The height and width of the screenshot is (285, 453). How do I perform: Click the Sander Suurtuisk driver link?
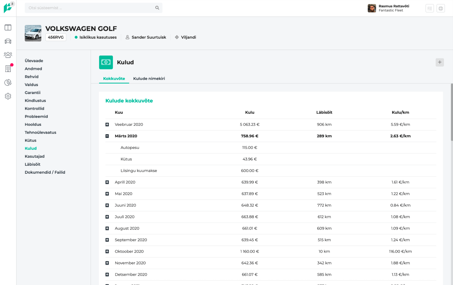click(149, 37)
